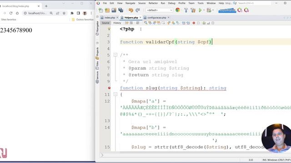
Task: Open a new Chrome tab with plus button
Action: [x=46, y=6]
